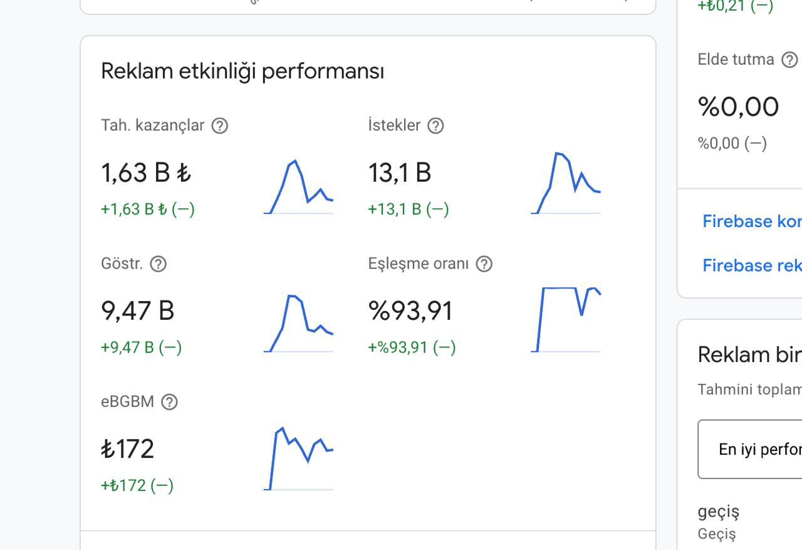
Task: Click the eBGBM question mark icon
Action: (170, 402)
